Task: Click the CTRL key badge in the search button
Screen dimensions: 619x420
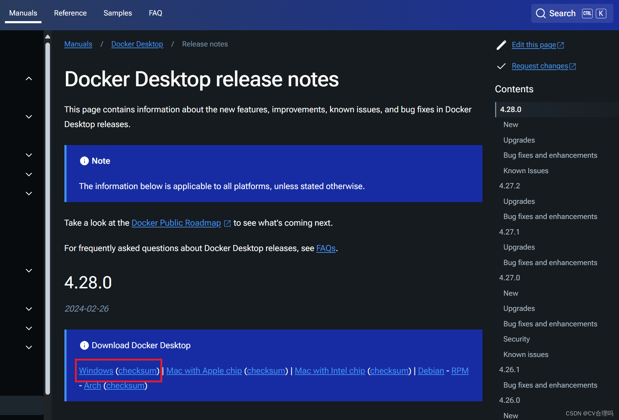Action: pyautogui.click(x=587, y=13)
